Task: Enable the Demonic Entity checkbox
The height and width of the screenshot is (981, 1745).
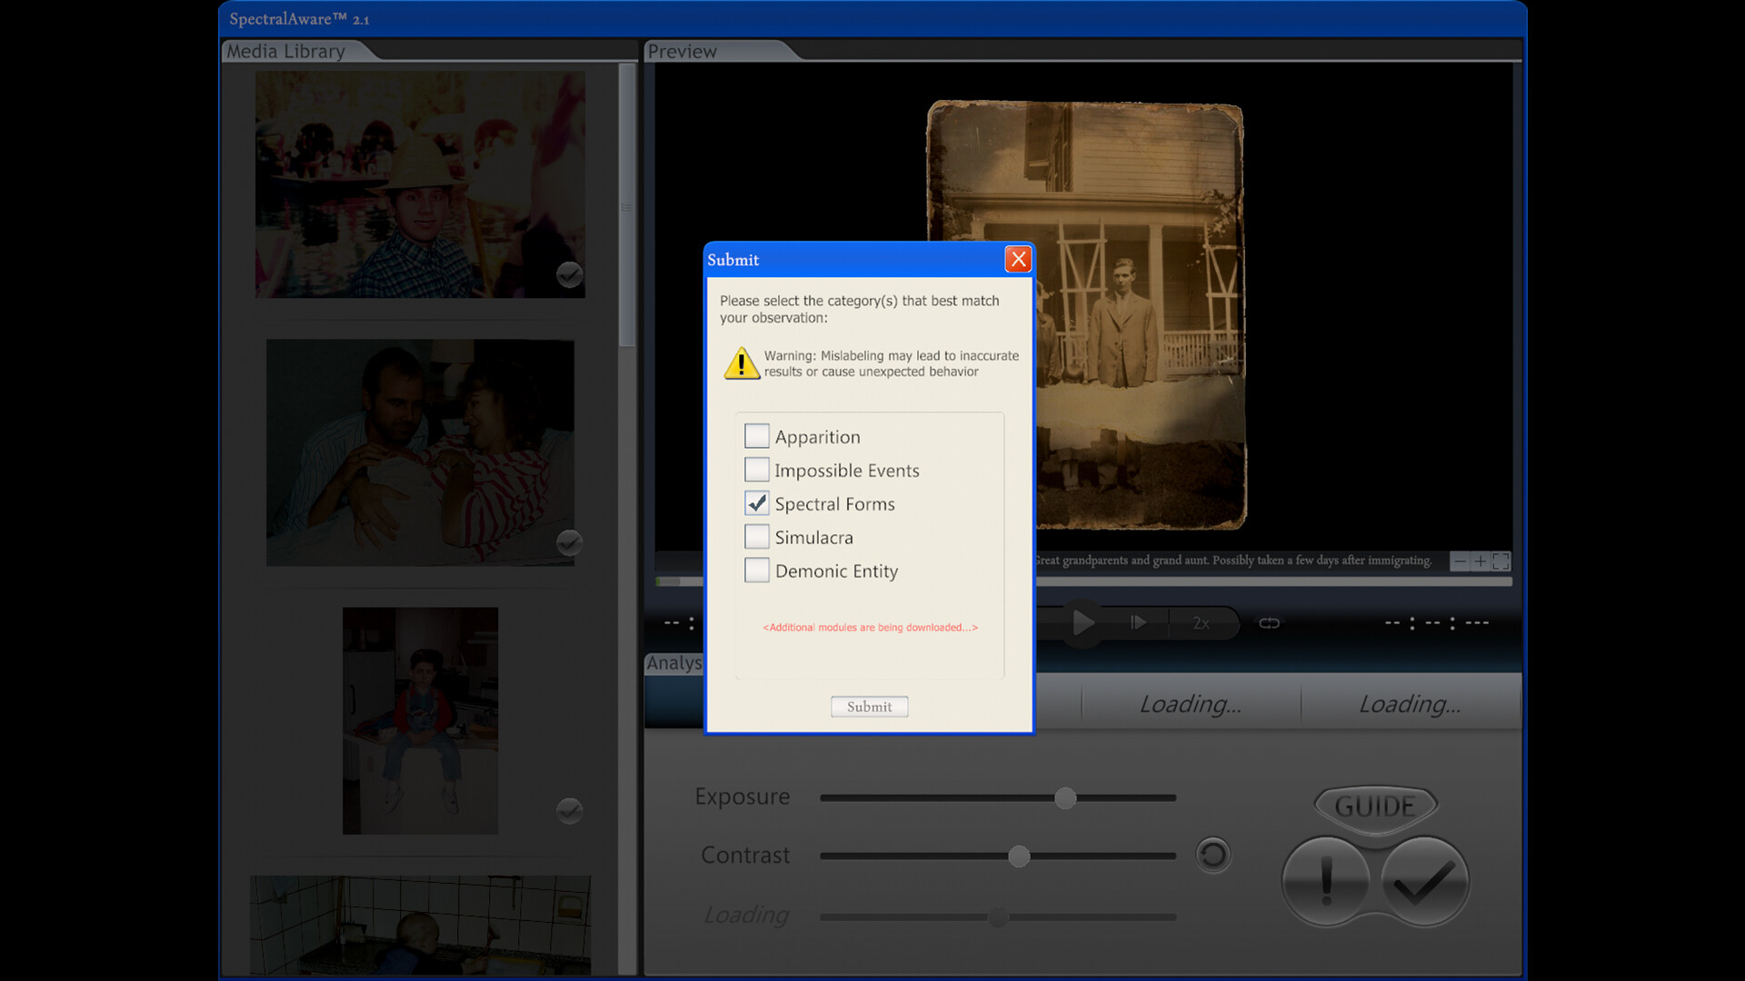Action: click(x=757, y=570)
